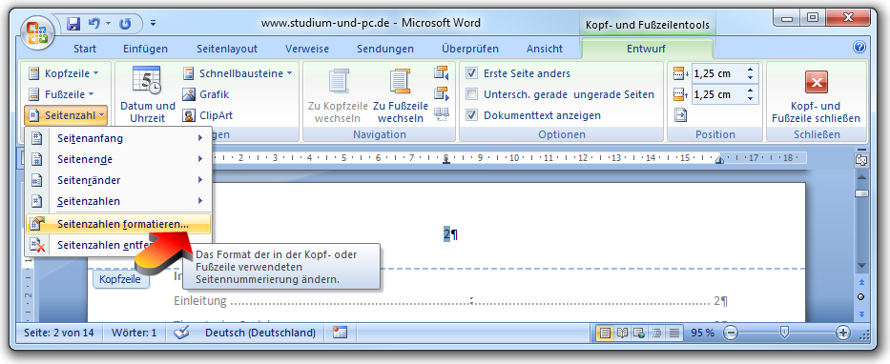Open the Überprüfen ribbon tab
Image resolution: width=890 pixels, height=364 pixels.
(x=470, y=49)
